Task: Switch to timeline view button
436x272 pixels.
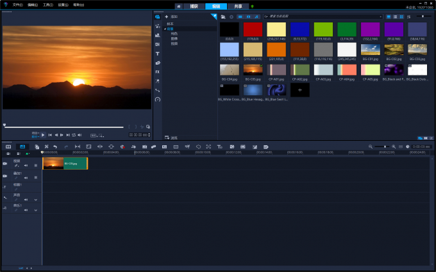Action: 22,147
